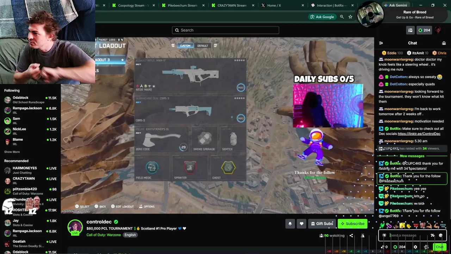Screen dimensions: 451x254
Task: Open p0tzombie420 recommended channel
Action: (x=30, y=191)
